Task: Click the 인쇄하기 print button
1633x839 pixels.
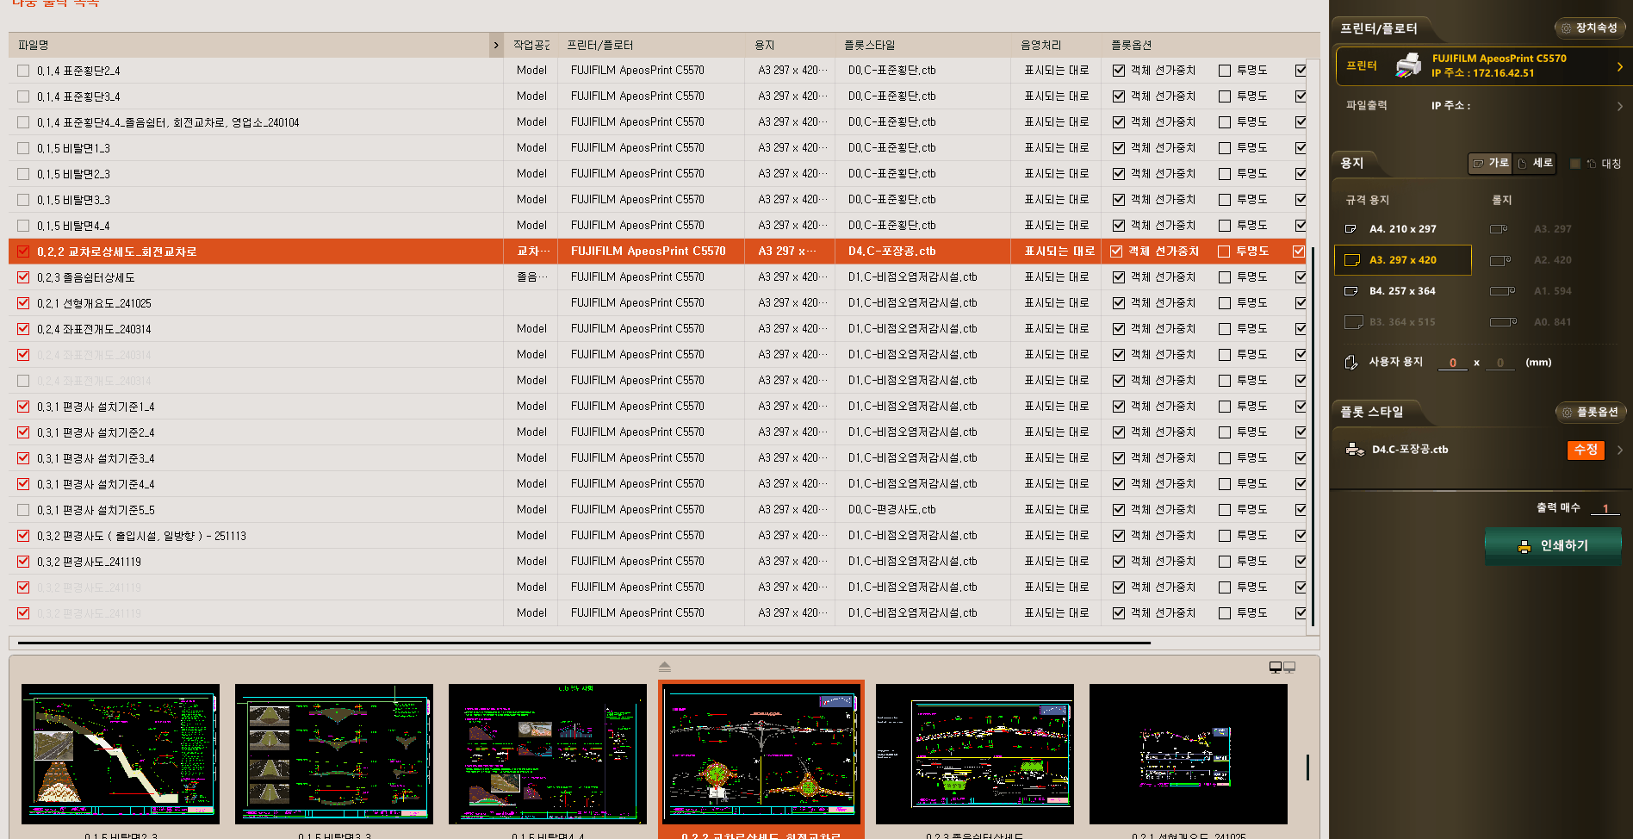Action: (1553, 545)
